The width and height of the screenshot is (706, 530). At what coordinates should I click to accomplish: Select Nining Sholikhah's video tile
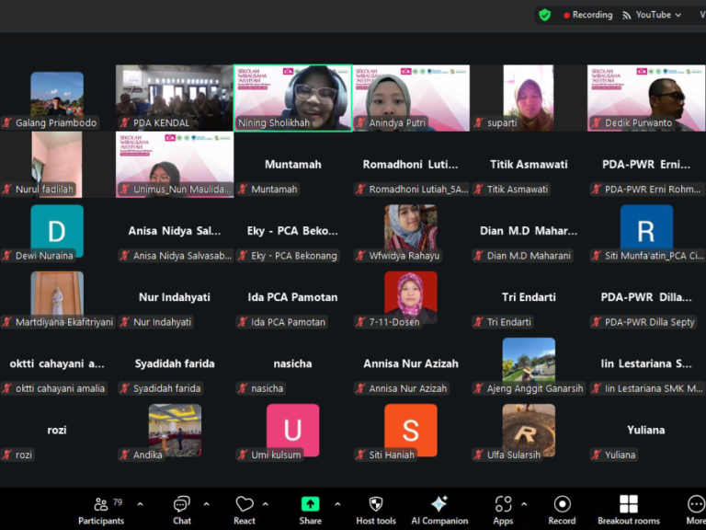click(292, 98)
